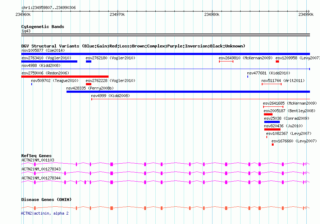Click the nsv428335 (Perry2008b) label
This screenshot has height=224, width=320.
90,88
